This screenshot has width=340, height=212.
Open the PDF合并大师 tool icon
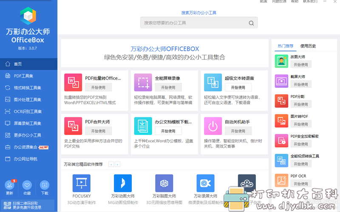tap(73, 126)
